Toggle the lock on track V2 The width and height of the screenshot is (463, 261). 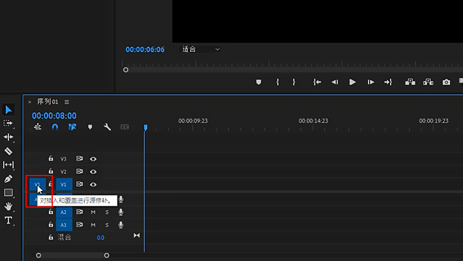tap(51, 171)
